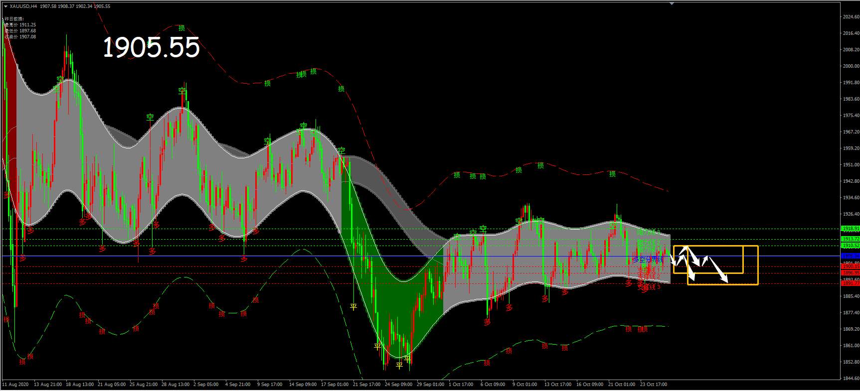Click the green 1918.91 price tag

pyautogui.click(x=850, y=229)
